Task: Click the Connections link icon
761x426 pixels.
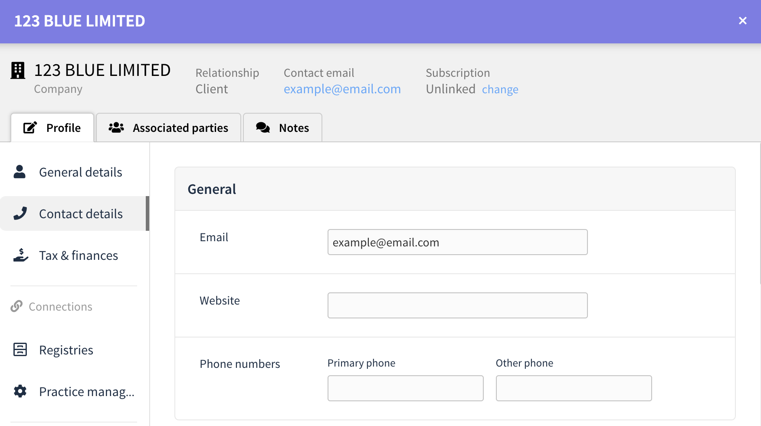Action: click(x=16, y=306)
